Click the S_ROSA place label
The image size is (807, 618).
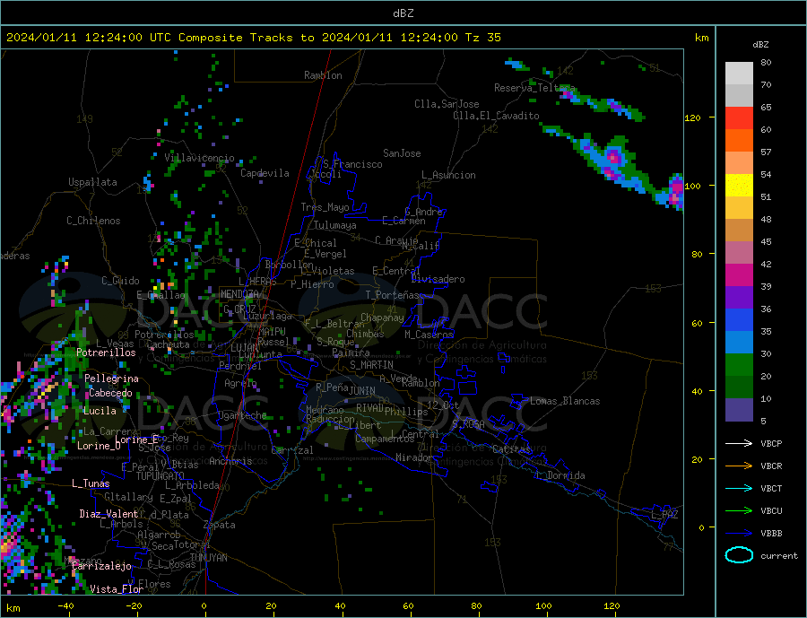(468, 424)
